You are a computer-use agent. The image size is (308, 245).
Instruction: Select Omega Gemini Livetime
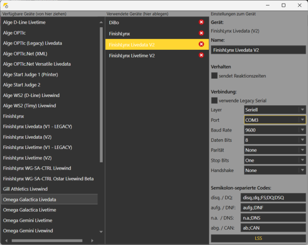click(49, 220)
